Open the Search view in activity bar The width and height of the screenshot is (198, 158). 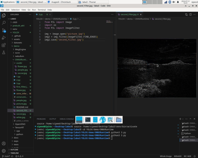4,23
